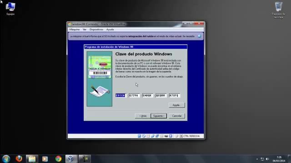Viewport: 291px width, 163px height.
Task: Open the Ver menu in VirtualBox
Action: point(85,29)
